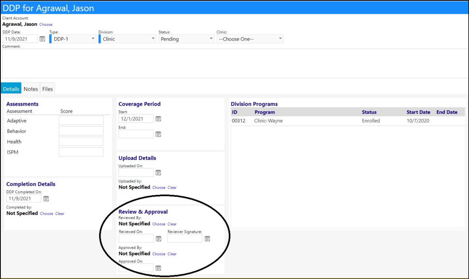Open calendar for Reviewed On date

158,238
